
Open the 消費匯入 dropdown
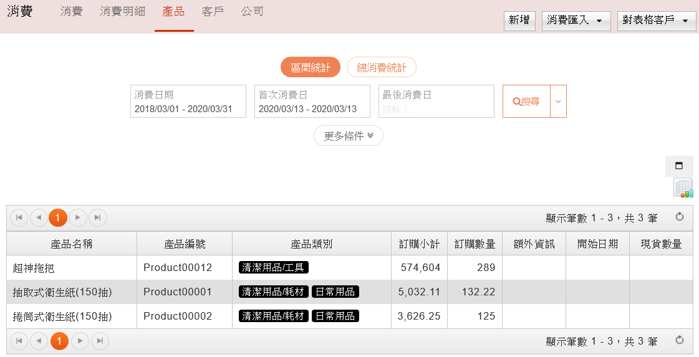pos(575,21)
